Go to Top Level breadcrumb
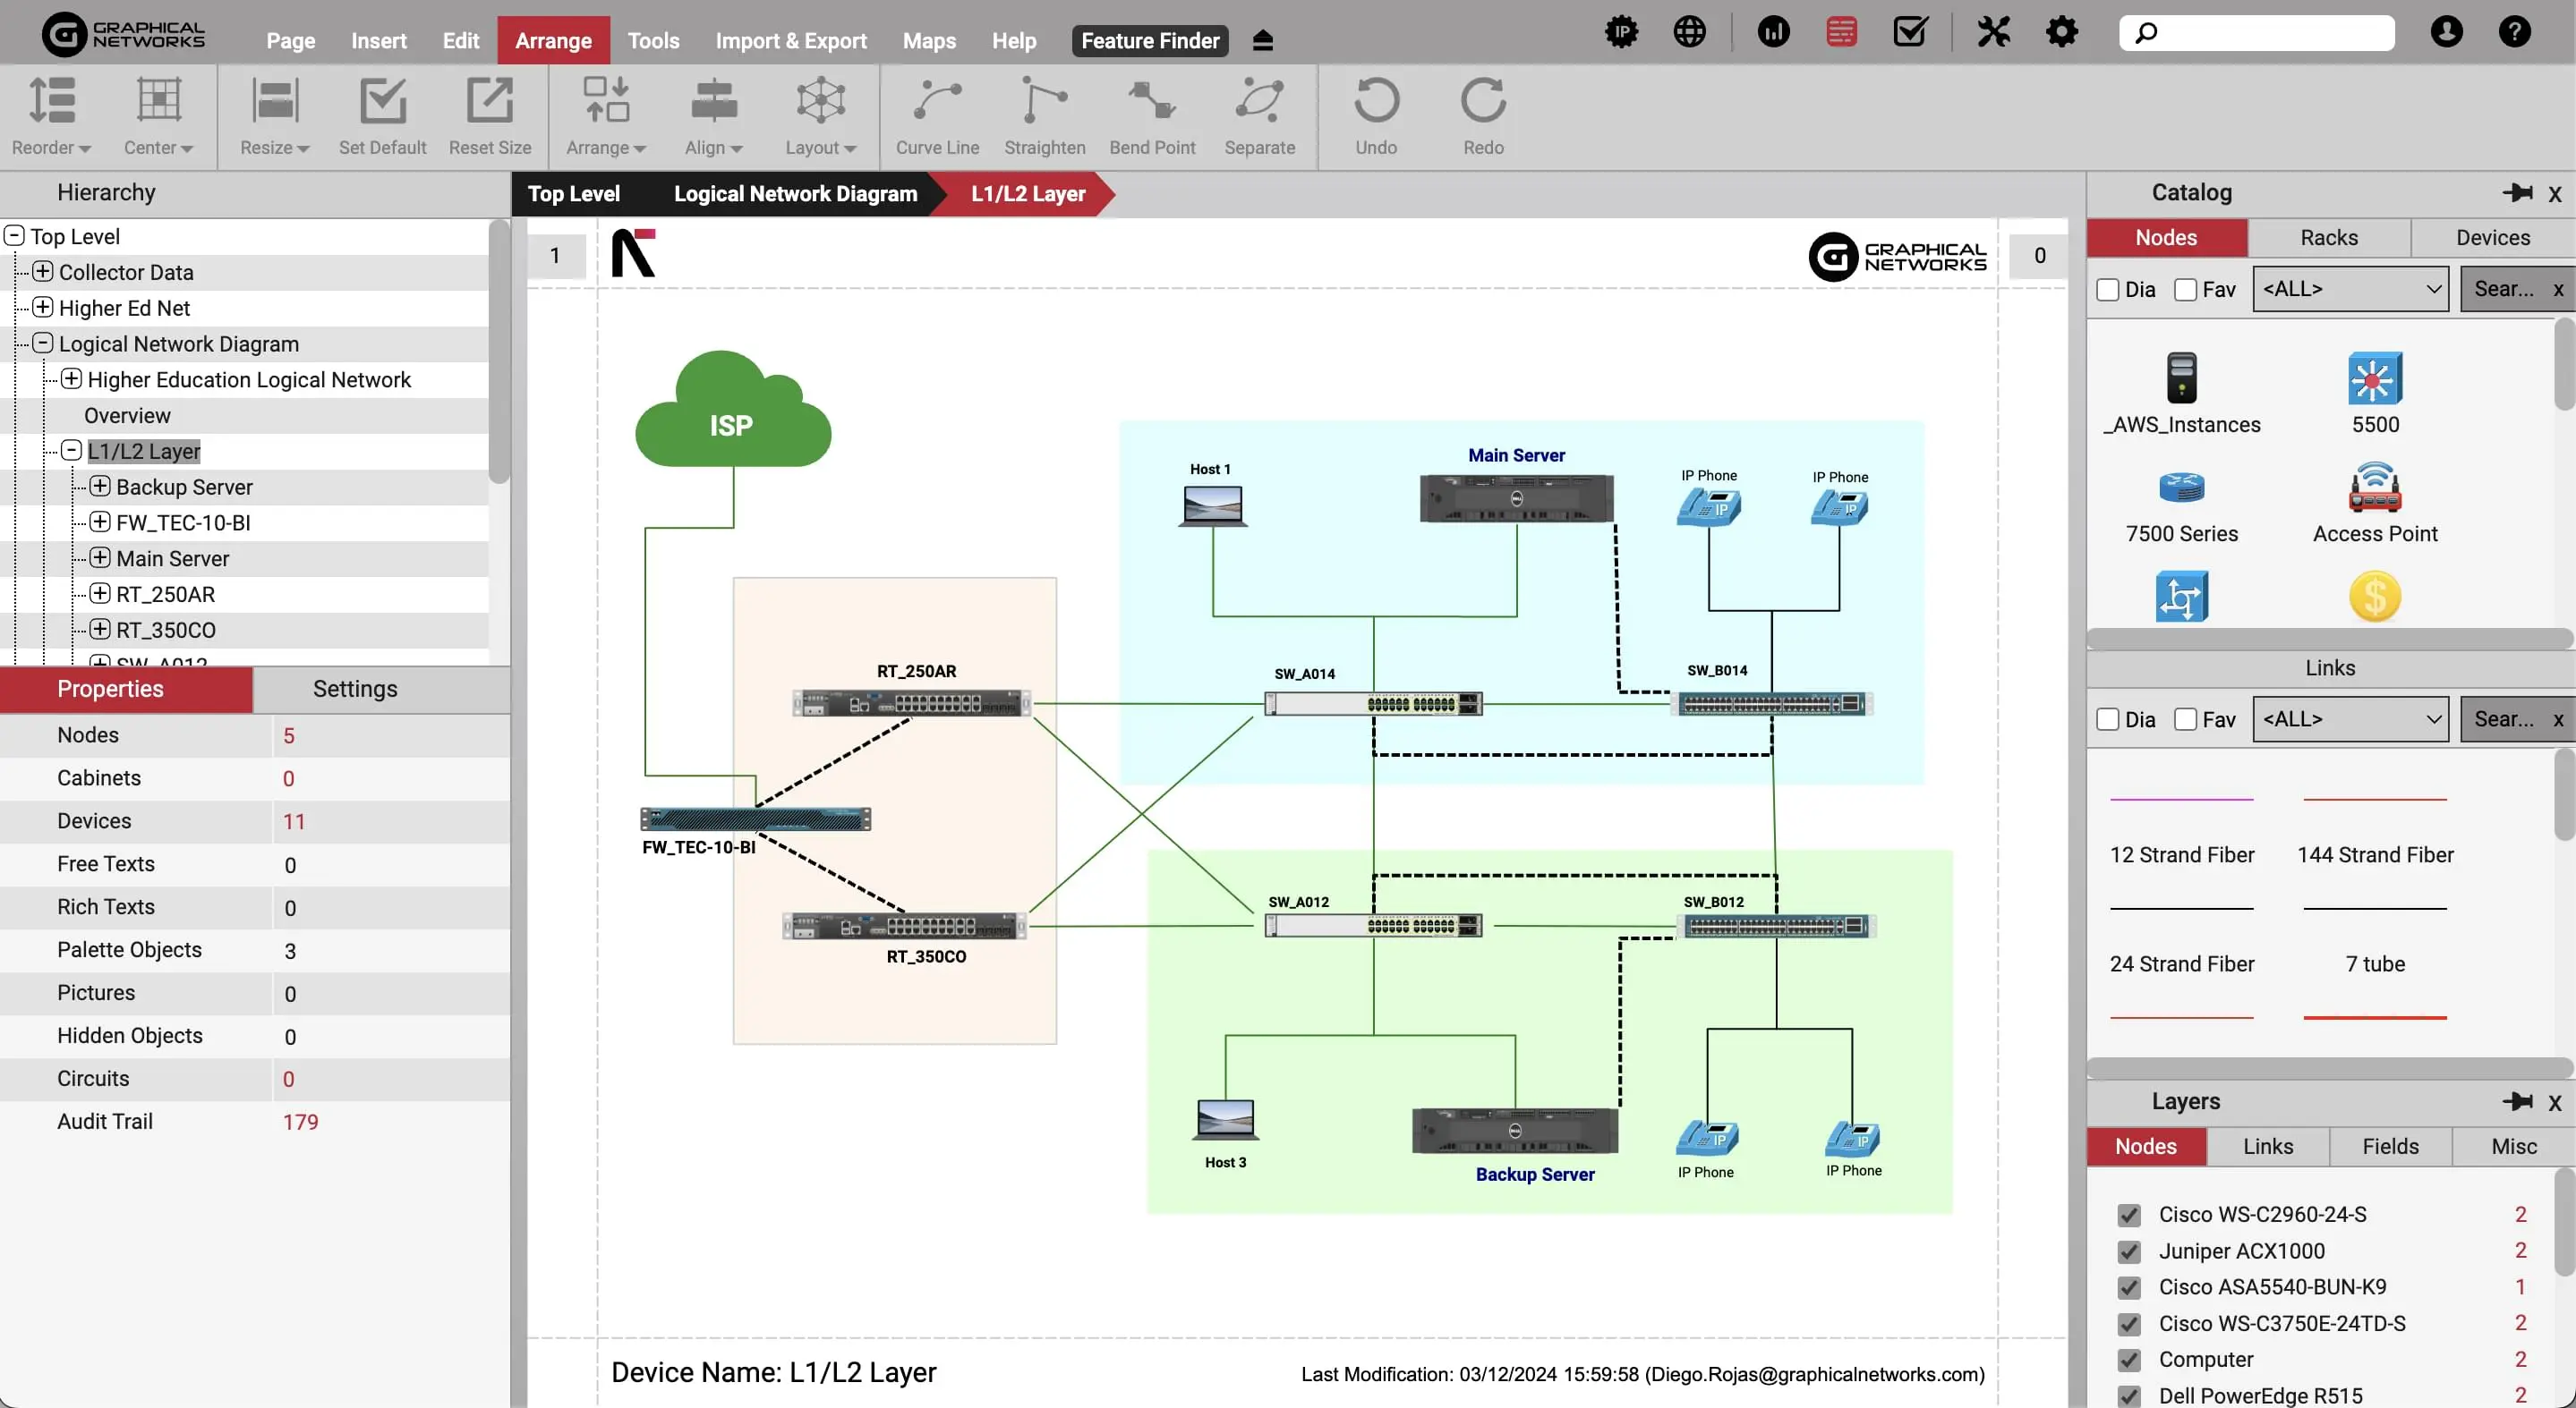This screenshot has height=1408, width=2576. point(573,194)
